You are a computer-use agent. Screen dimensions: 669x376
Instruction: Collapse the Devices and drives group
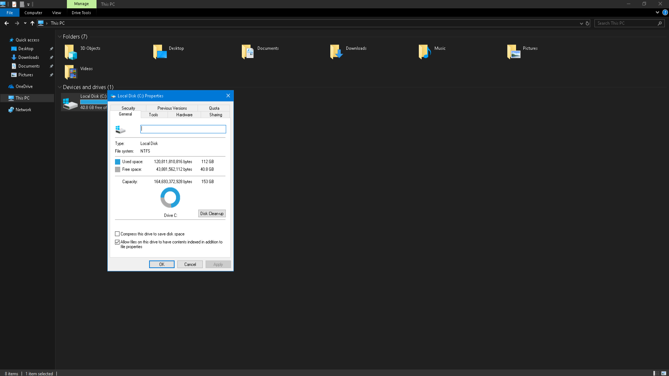[60, 87]
